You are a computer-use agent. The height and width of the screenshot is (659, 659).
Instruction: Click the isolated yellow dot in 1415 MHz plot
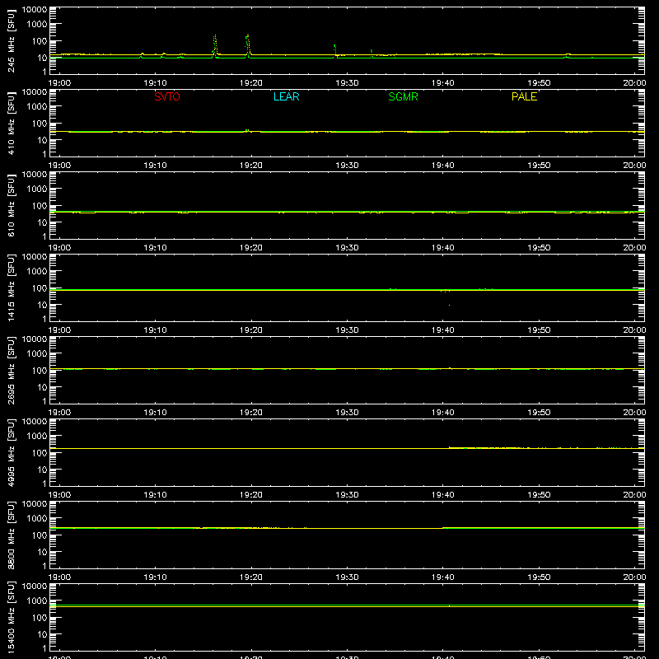click(449, 305)
